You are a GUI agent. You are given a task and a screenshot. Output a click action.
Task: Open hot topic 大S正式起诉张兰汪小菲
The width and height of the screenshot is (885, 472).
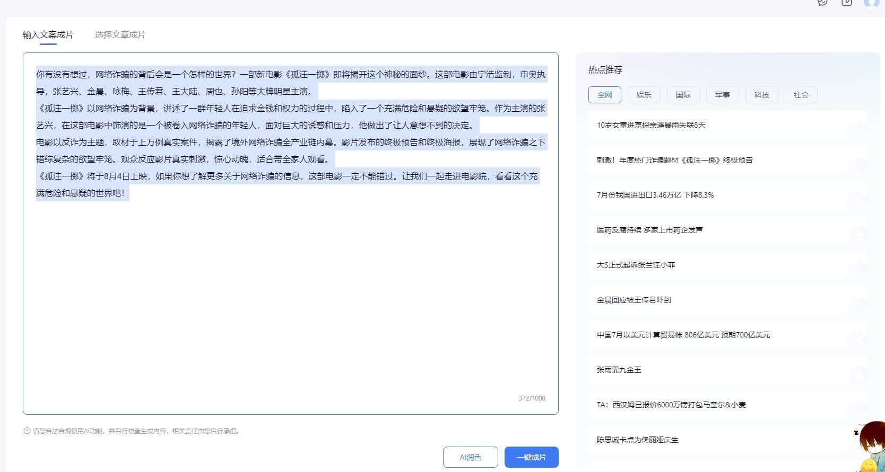point(728,265)
